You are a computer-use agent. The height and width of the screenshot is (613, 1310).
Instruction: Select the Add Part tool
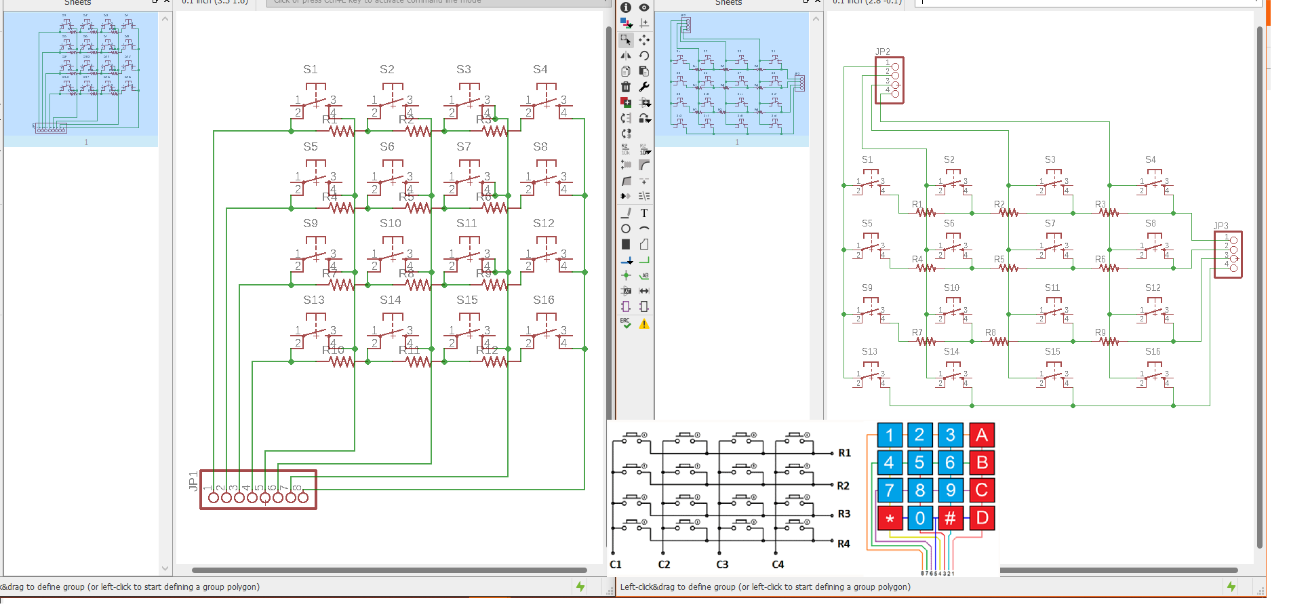pyautogui.click(x=626, y=102)
